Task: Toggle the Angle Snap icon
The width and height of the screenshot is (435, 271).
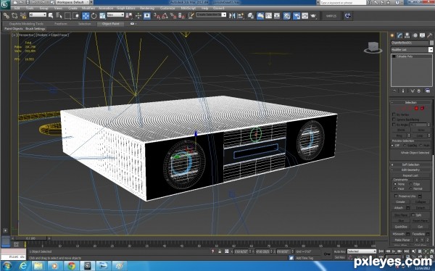Action: tap(165, 16)
